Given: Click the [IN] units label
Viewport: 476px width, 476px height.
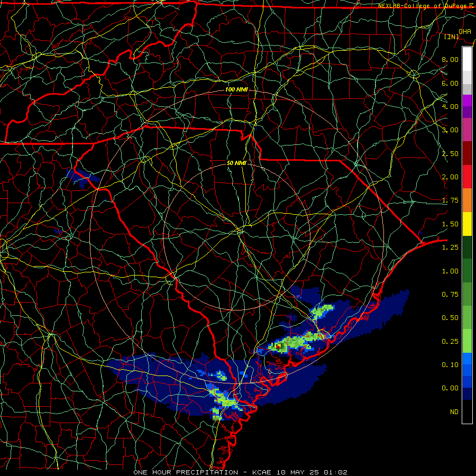Looking at the screenshot, I should [452, 36].
